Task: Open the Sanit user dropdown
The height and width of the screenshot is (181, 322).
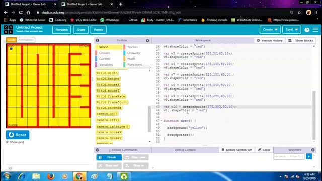Action: click(x=292, y=30)
